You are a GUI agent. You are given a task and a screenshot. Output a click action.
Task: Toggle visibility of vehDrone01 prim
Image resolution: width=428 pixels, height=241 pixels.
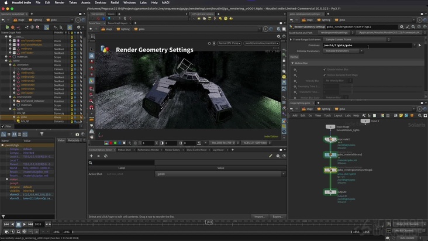coord(75,73)
